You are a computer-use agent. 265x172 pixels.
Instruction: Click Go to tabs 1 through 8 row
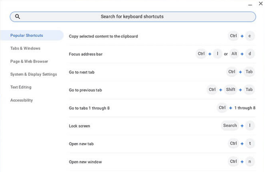pos(162,108)
